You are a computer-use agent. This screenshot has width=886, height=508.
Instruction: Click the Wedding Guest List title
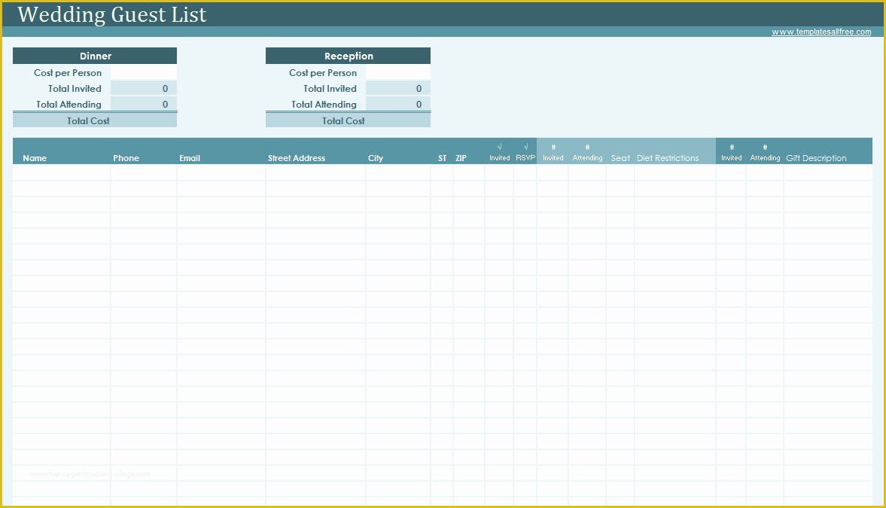(112, 15)
